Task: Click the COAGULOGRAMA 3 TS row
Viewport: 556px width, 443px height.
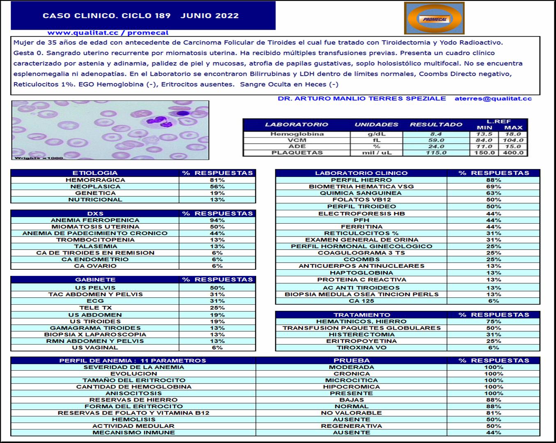Action: click(408, 253)
